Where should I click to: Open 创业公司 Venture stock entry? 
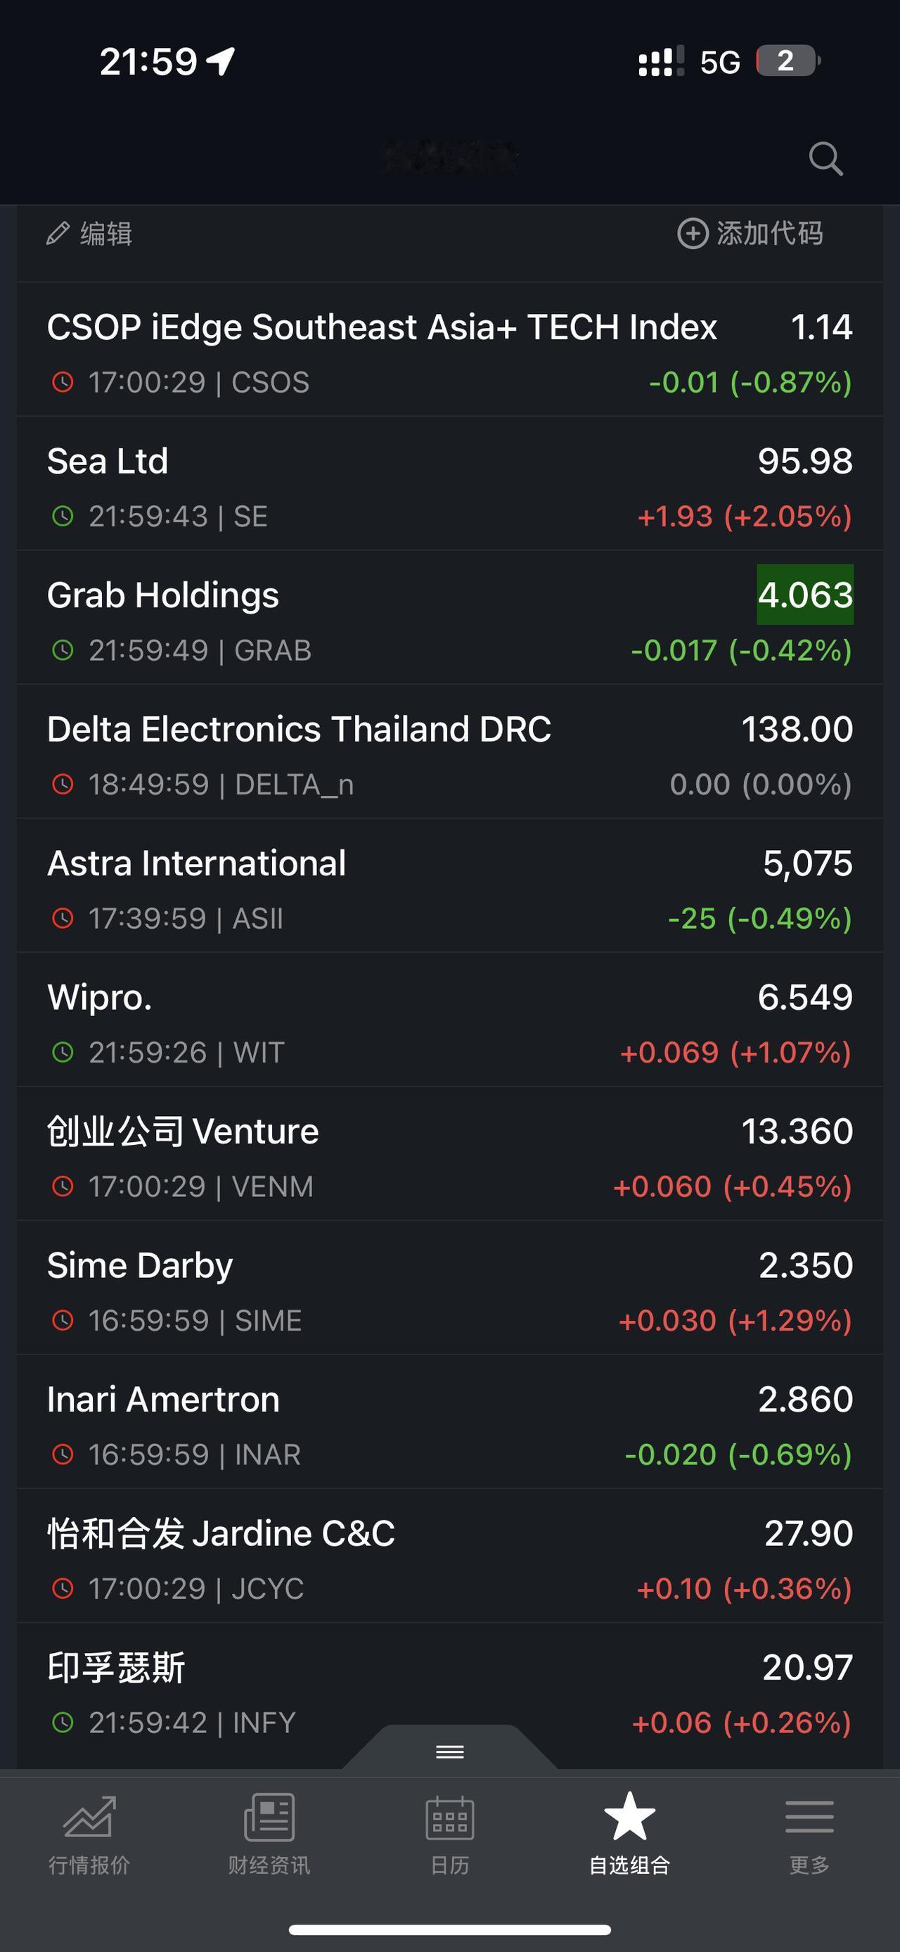(449, 1154)
